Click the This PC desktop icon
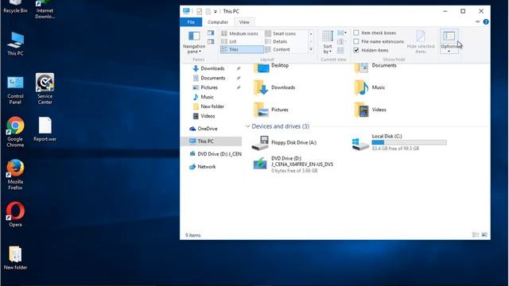Viewport: 509px width, 286px height. click(x=15, y=44)
